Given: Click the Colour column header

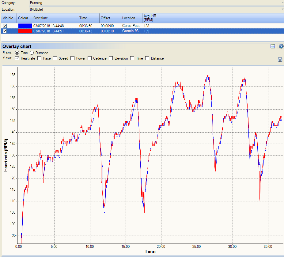Looking at the screenshot, I should (24, 18).
